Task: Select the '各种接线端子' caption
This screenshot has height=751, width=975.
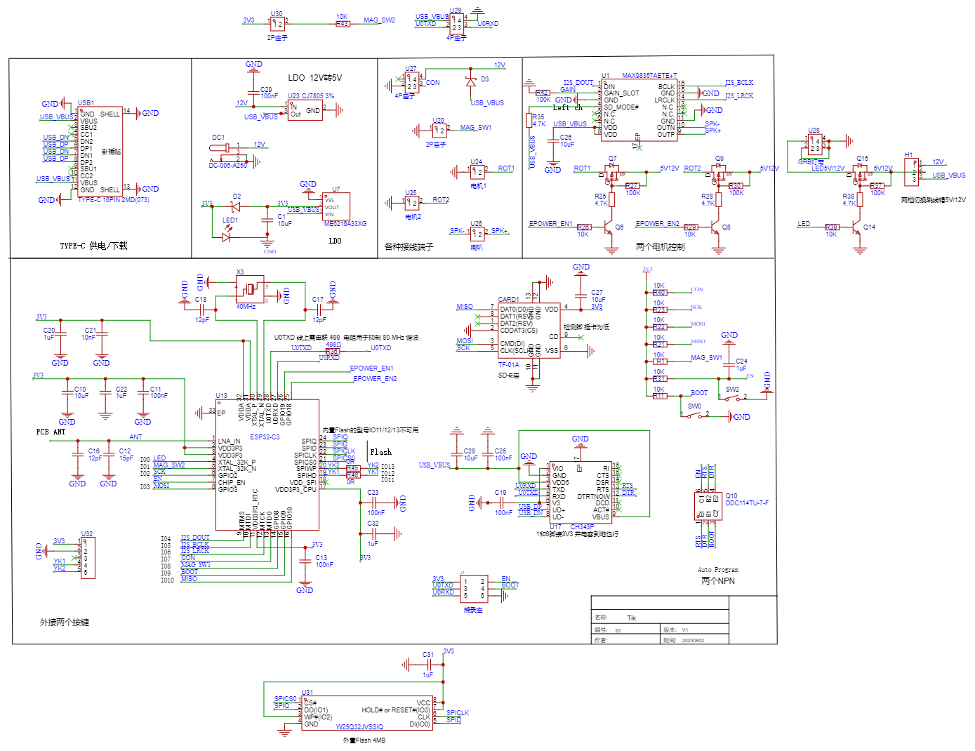Action: click(409, 247)
